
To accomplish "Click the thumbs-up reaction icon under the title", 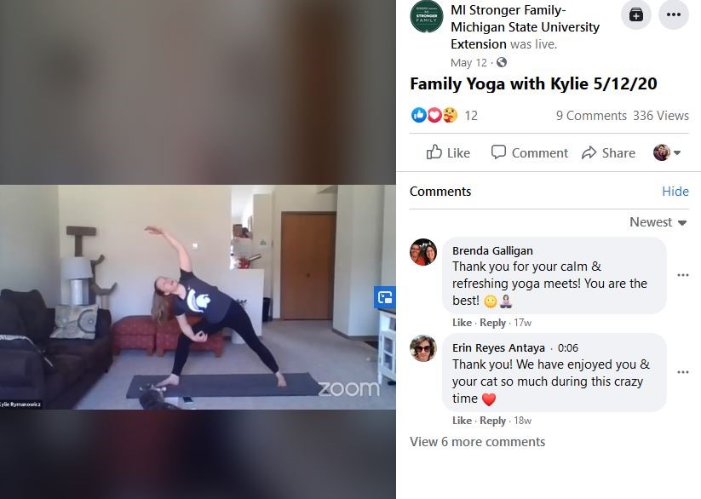I will point(419,114).
